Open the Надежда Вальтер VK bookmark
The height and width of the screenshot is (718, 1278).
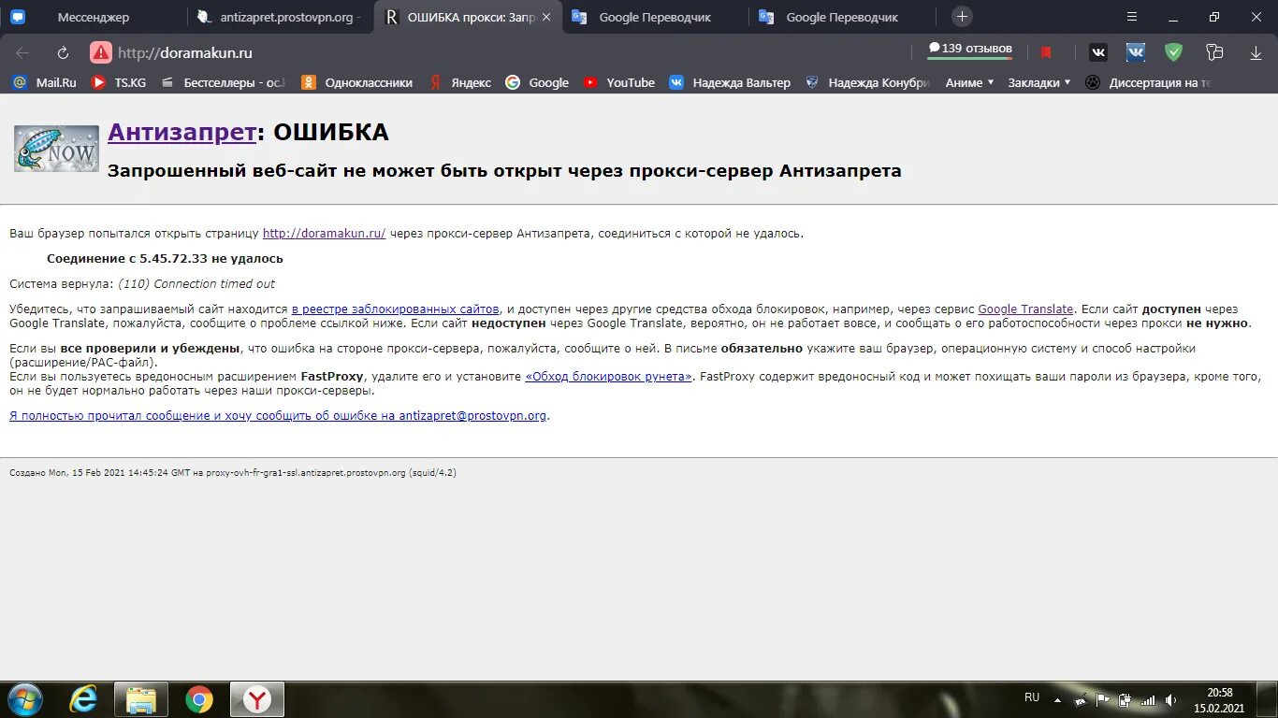(x=730, y=82)
